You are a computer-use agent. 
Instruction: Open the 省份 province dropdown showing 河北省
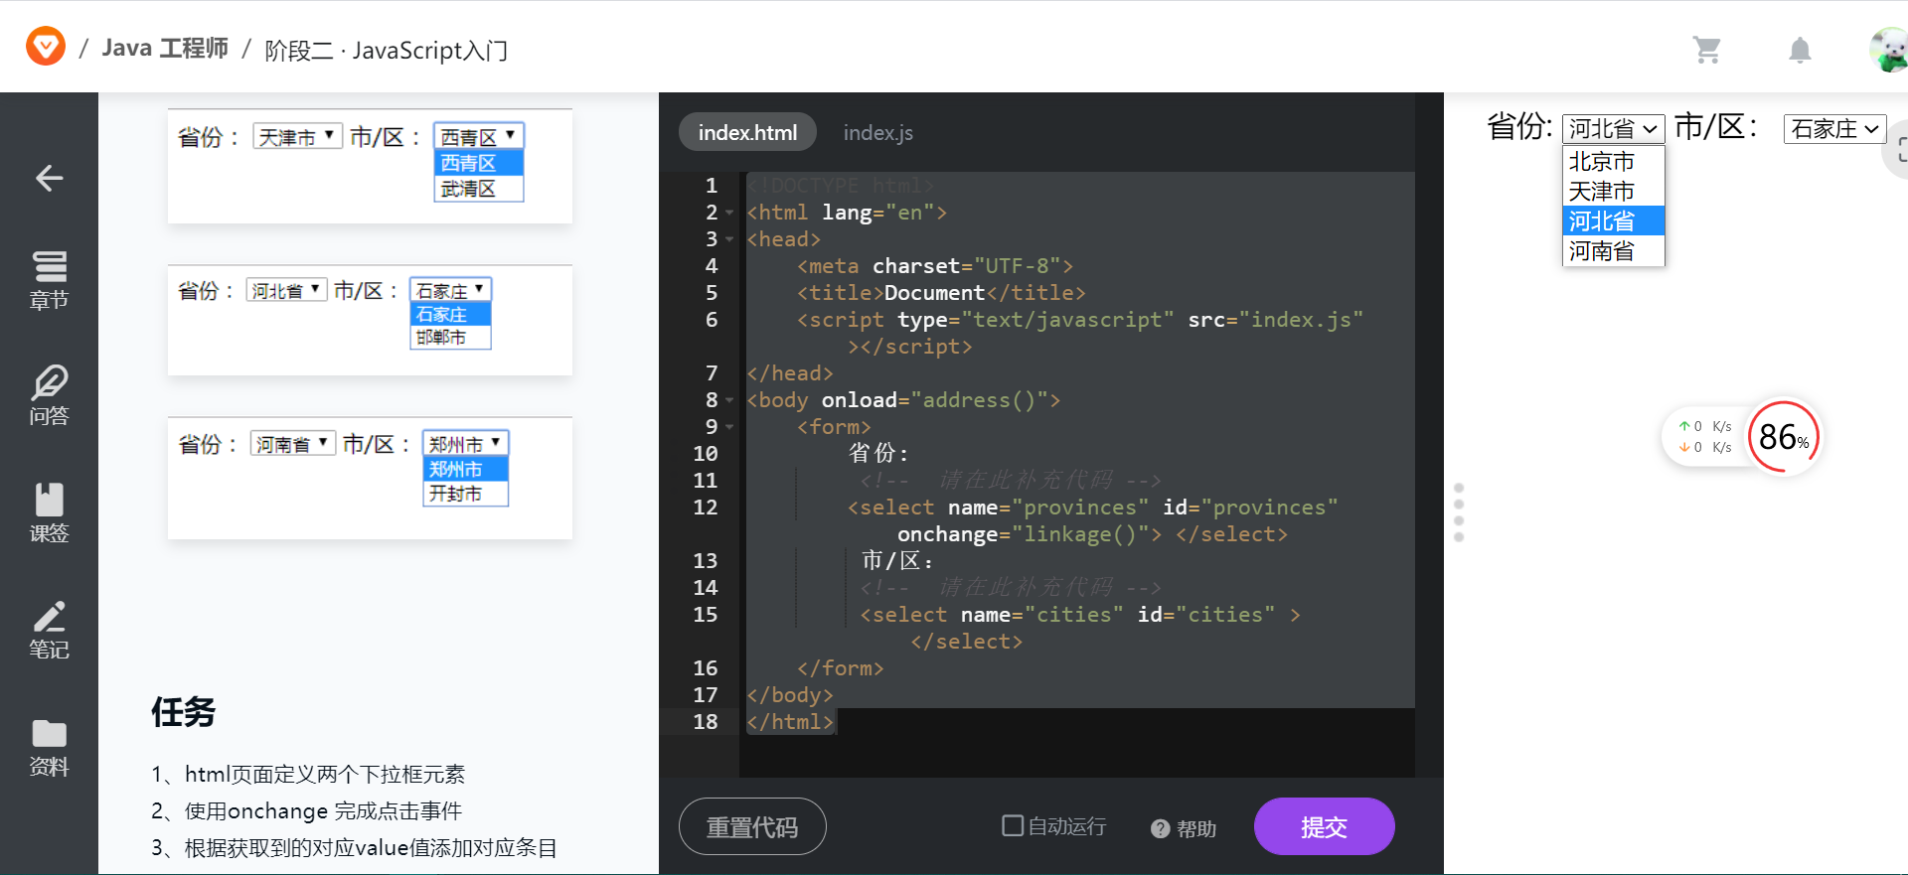coord(1613,129)
